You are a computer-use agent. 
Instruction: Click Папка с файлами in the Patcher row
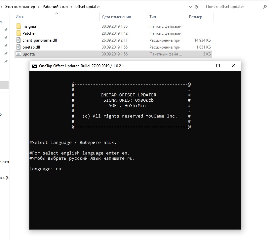point(165,33)
